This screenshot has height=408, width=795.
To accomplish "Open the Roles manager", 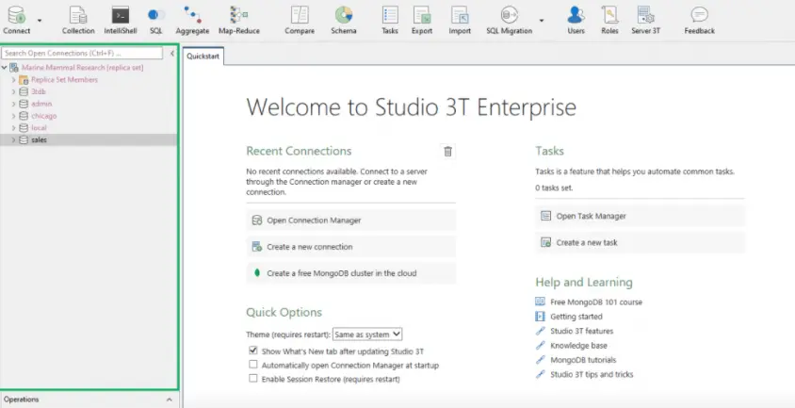I will 609,20.
